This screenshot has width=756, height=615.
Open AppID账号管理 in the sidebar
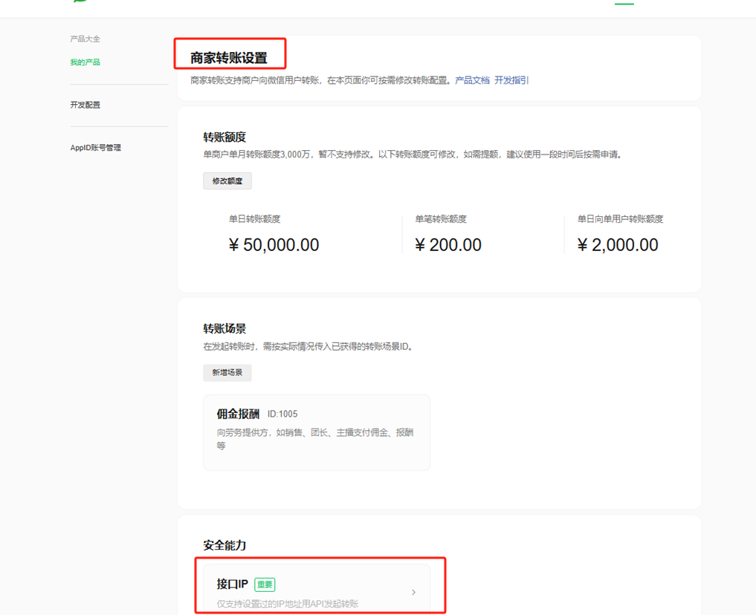coord(95,148)
